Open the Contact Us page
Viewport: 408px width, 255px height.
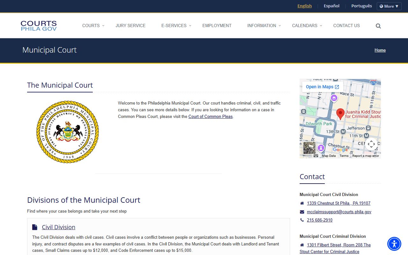(346, 25)
